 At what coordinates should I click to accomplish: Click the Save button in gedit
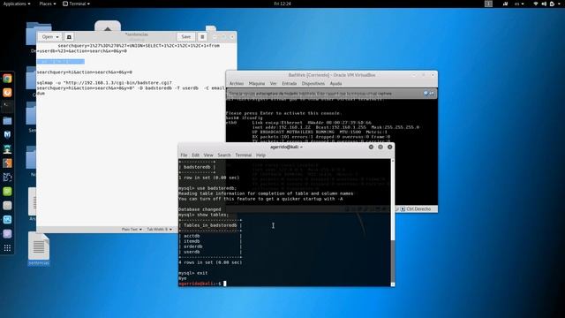point(186,37)
